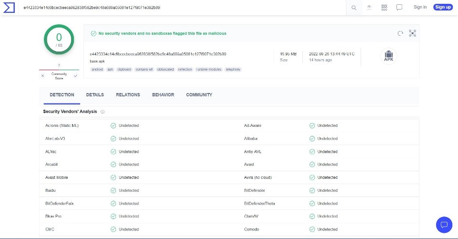Click the runtime-modules tag
The height and width of the screenshot is (239, 458).
[209, 70]
